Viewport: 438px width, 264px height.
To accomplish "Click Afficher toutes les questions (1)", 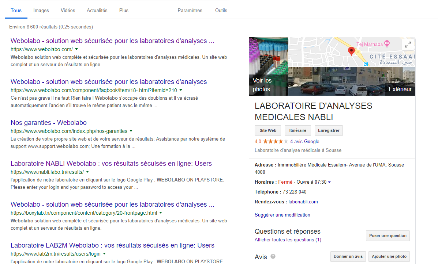I will 288,240.
